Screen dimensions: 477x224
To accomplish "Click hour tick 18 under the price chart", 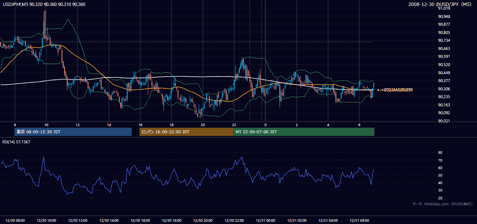I will [171, 125].
